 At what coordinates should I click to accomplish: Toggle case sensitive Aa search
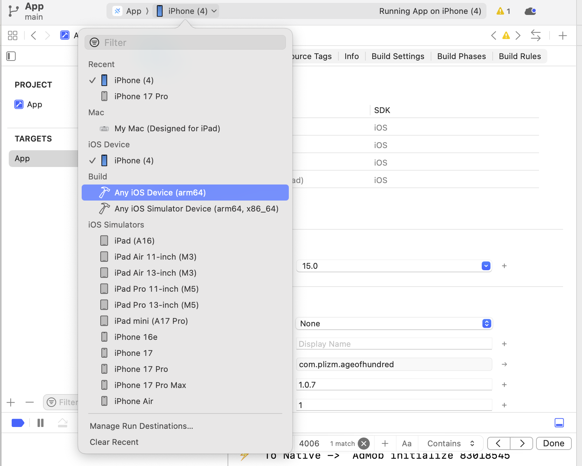click(x=407, y=443)
